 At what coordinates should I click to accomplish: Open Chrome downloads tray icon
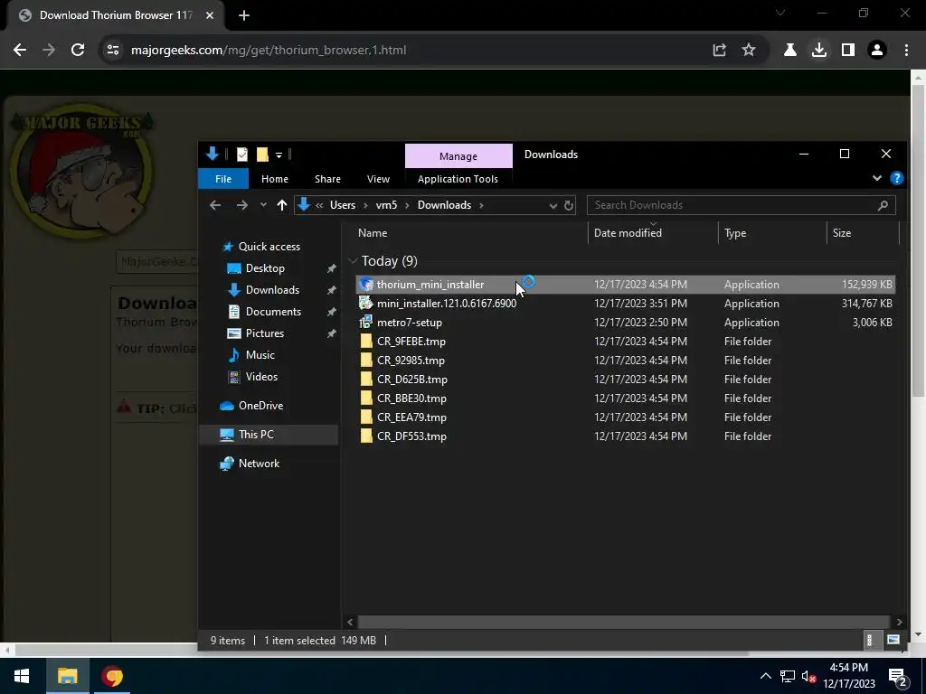pos(819,51)
